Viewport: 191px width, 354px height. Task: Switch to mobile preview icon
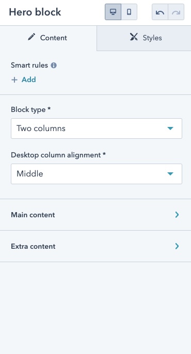(x=129, y=12)
